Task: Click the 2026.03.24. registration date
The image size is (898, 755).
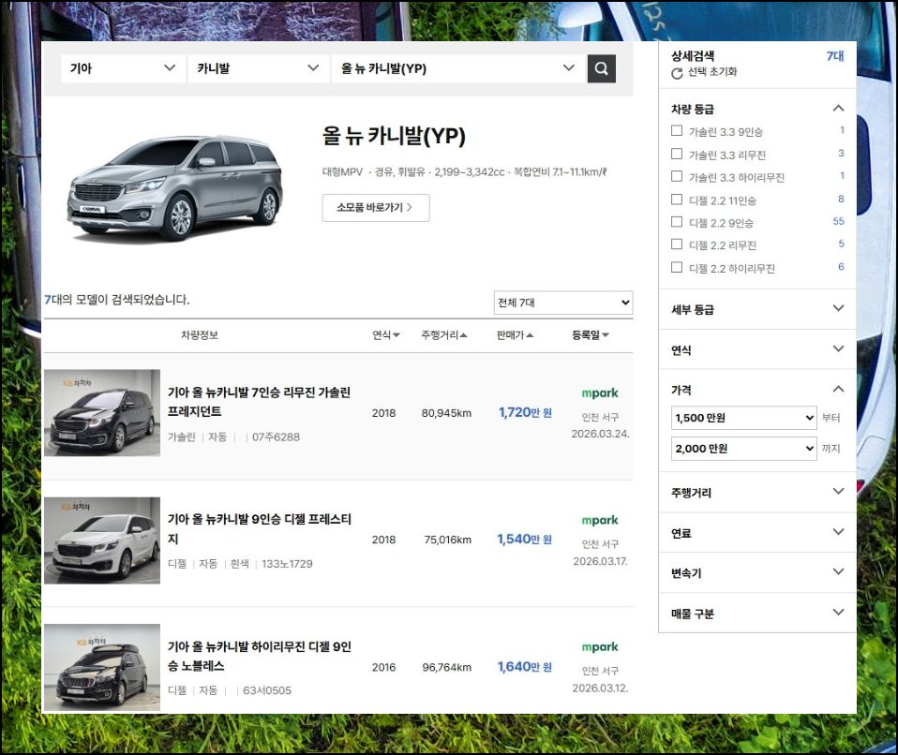Action: [x=600, y=434]
